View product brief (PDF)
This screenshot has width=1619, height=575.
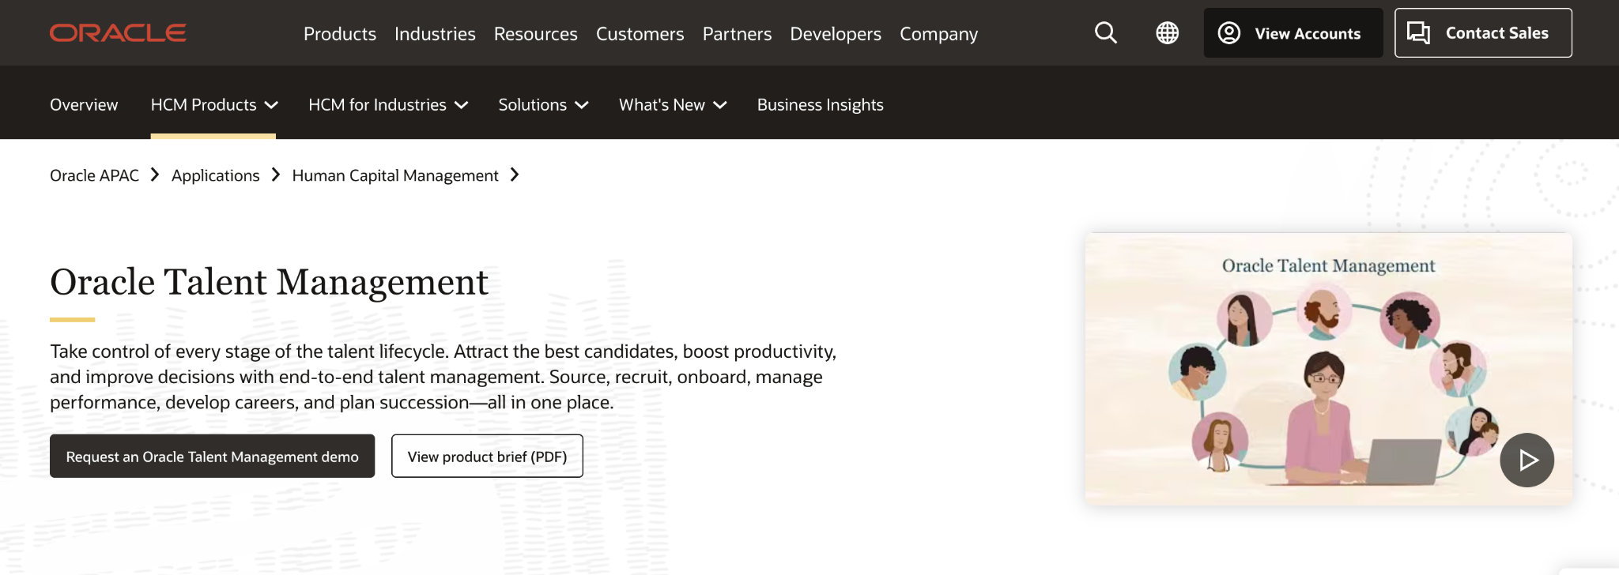tap(487, 456)
